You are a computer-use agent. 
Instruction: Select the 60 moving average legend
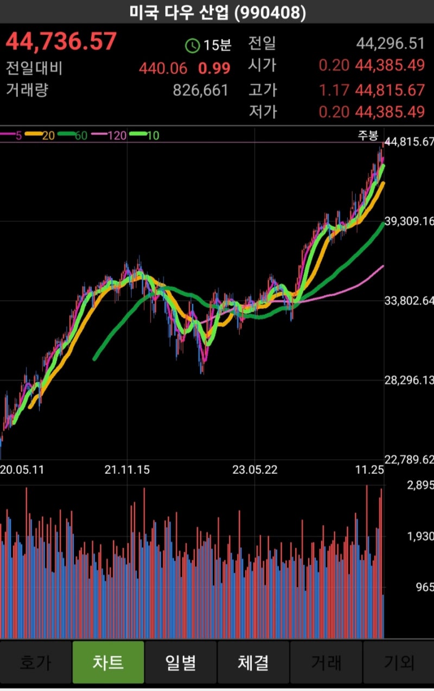[73, 135]
